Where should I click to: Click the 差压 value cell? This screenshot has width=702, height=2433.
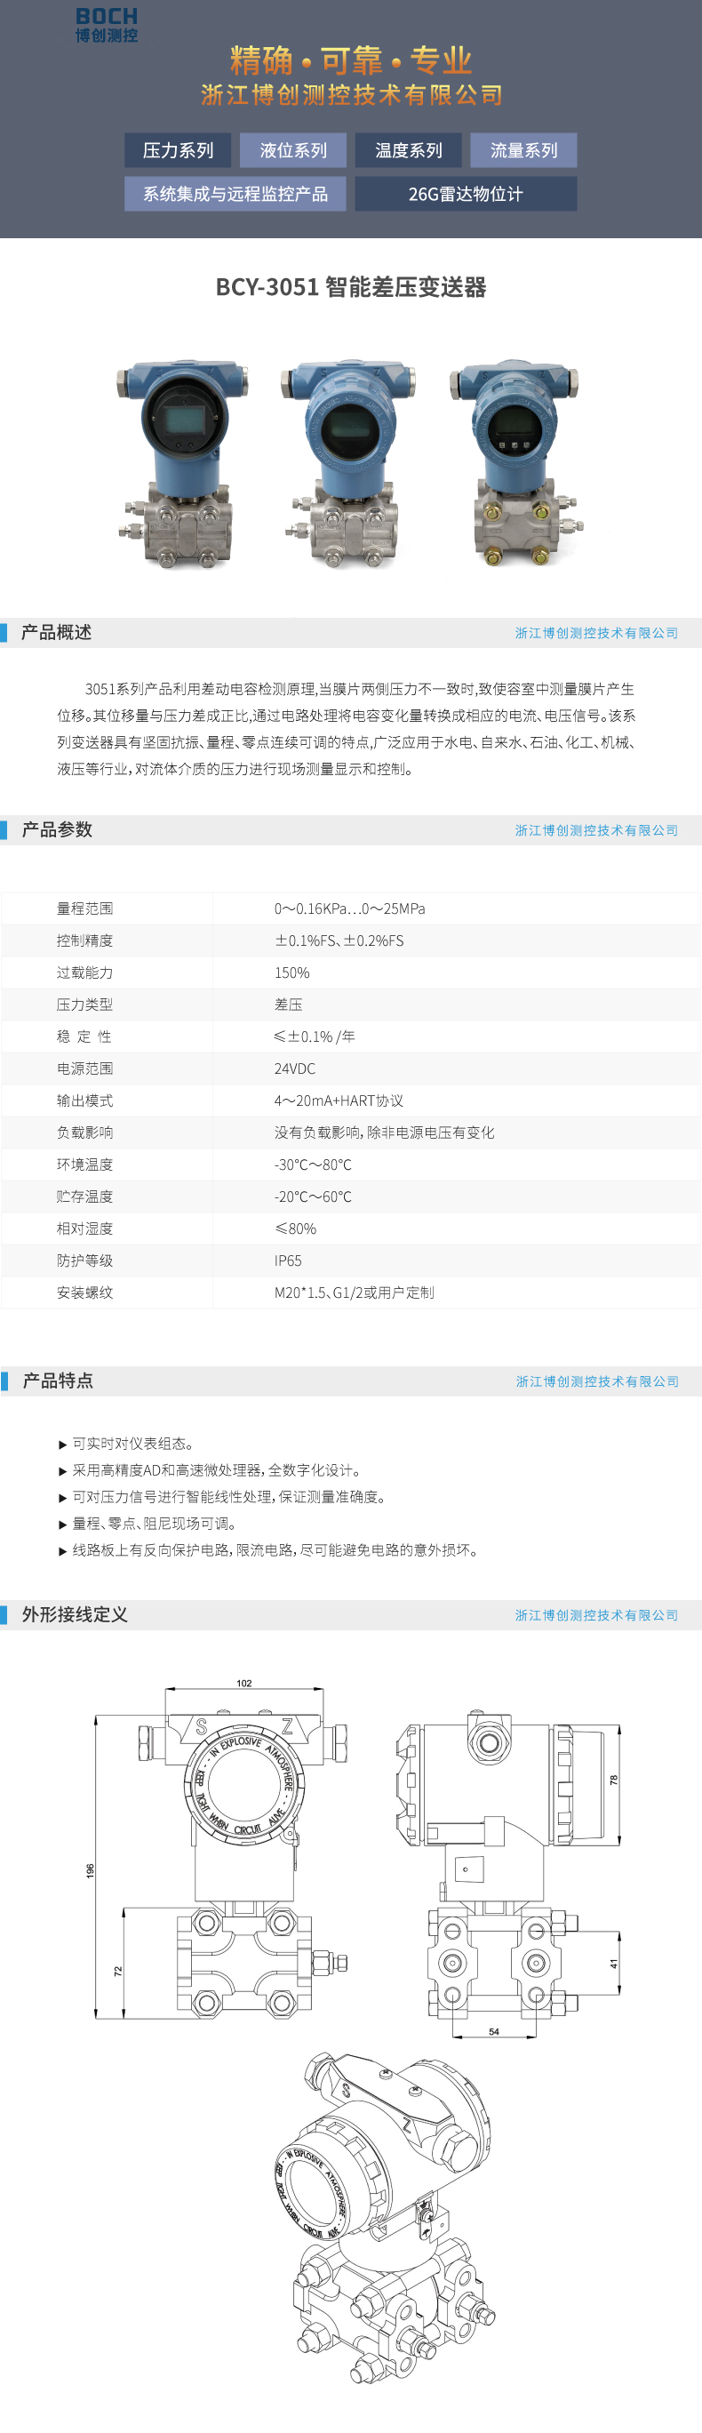pyautogui.click(x=289, y=1004)
